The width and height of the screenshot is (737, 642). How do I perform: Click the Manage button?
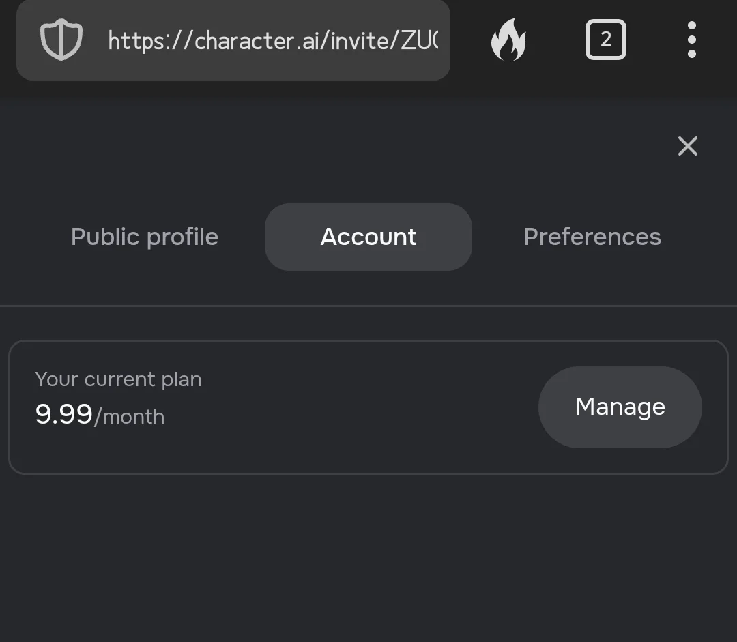click(620, 407)
